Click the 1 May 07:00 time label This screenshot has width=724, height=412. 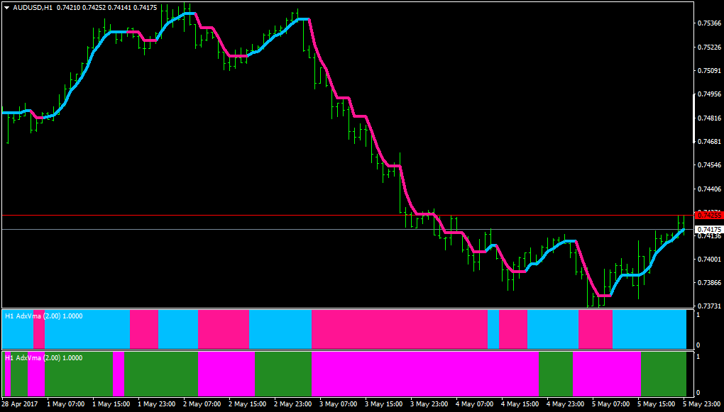(x=65, y=403)
